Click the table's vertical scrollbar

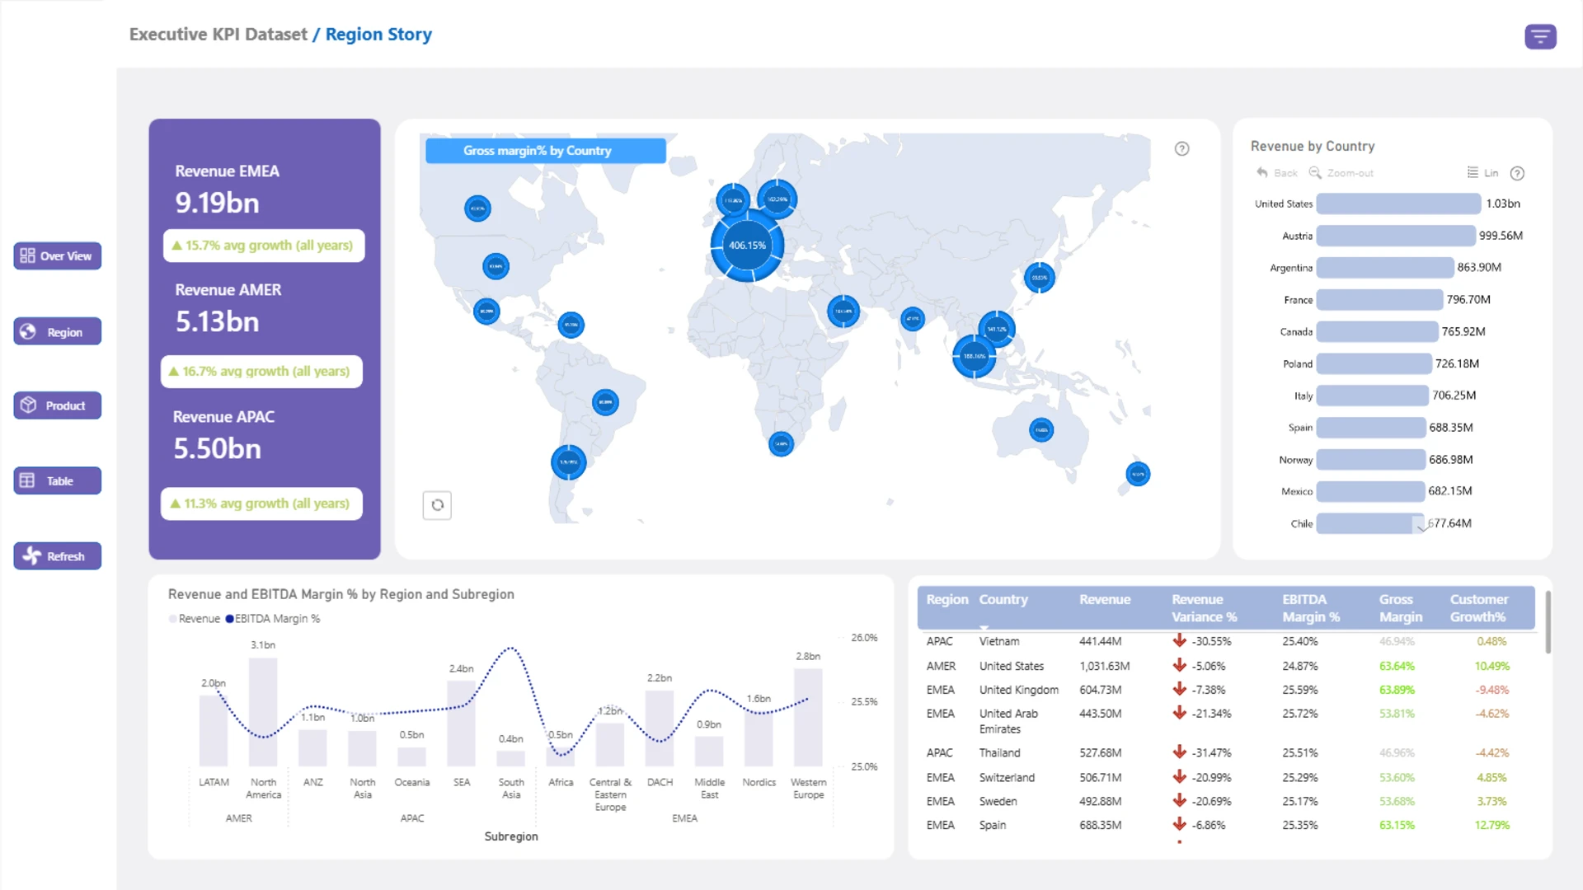point(1548,622)
